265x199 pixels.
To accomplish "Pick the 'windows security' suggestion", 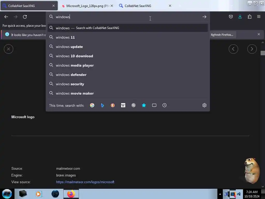I will [128, 84].
